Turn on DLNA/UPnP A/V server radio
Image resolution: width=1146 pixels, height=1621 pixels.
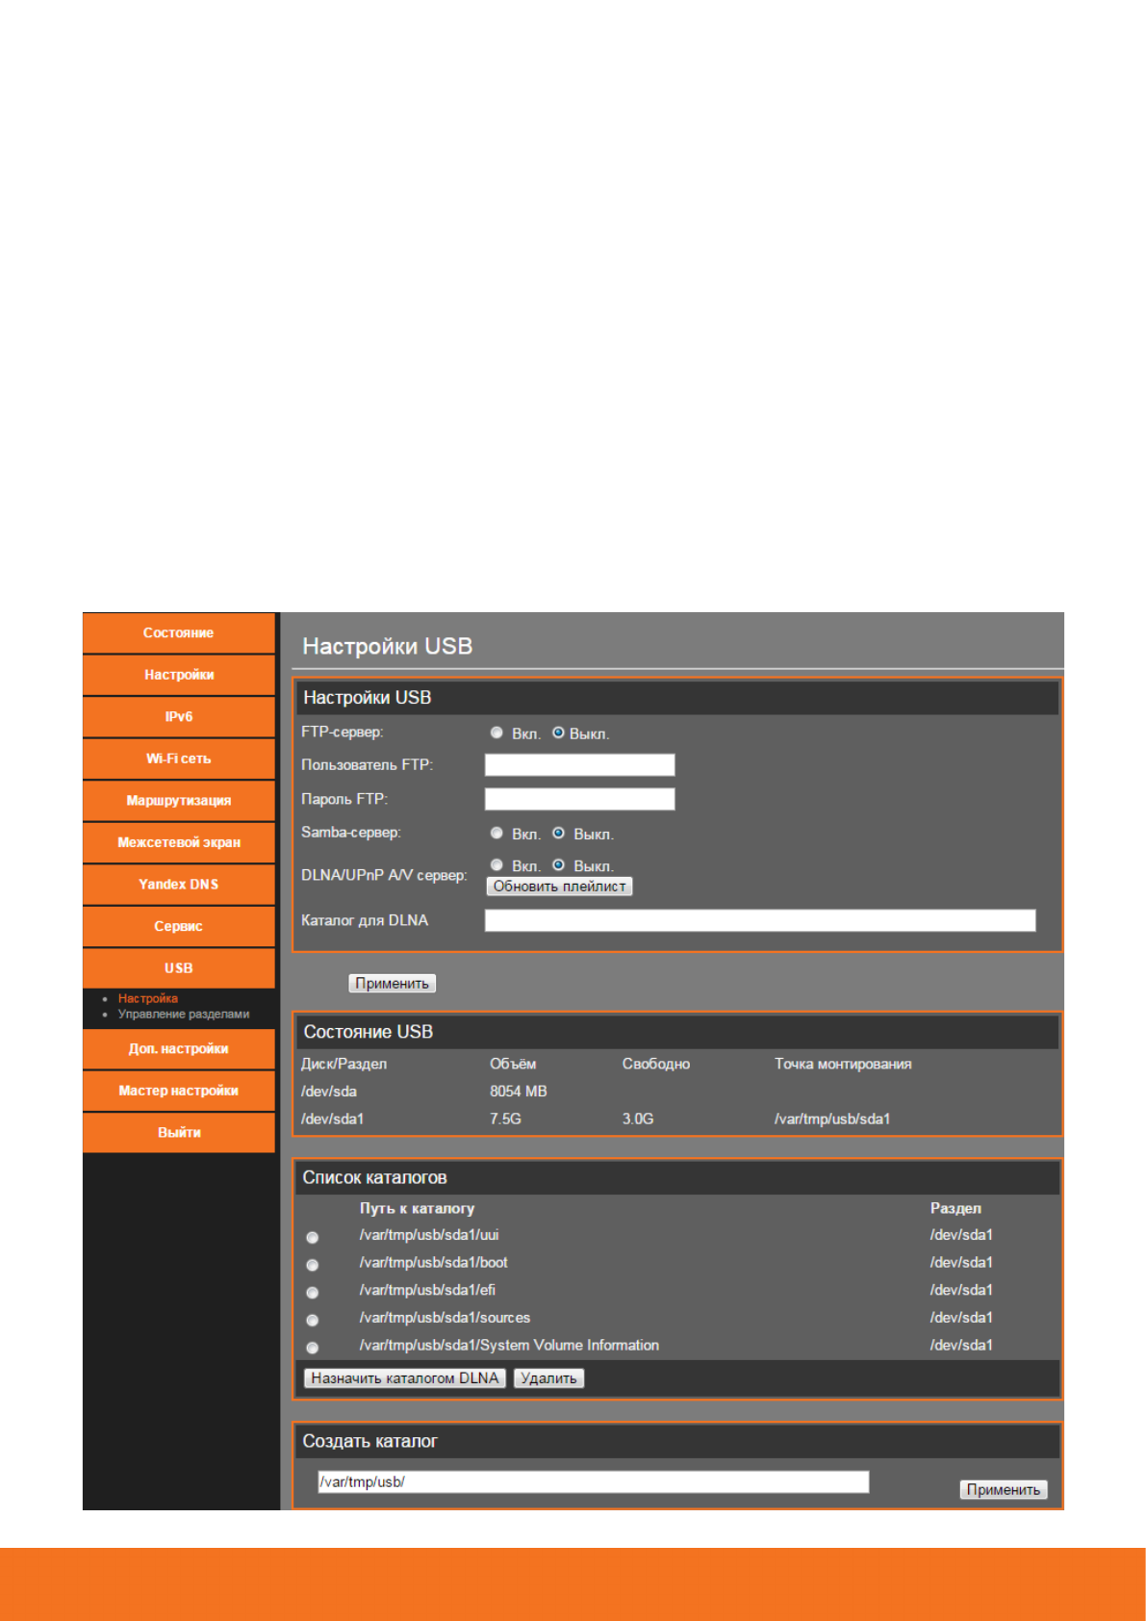(497, 864)
